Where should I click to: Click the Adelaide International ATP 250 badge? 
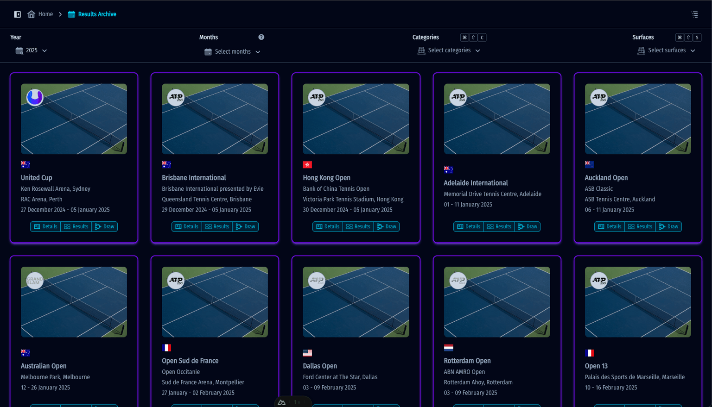(x=458, y=97)
